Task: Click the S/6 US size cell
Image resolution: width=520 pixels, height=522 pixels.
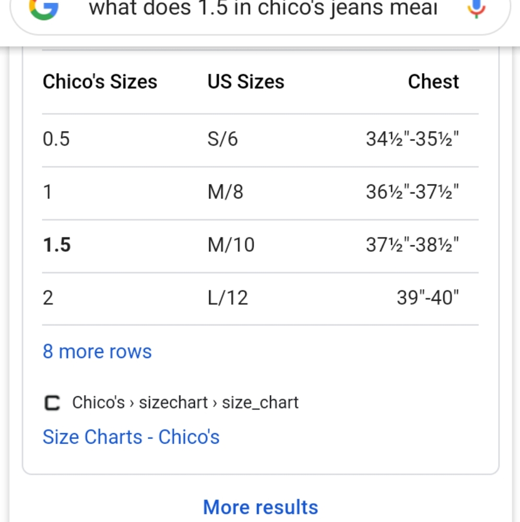Action: pos(222,139)
